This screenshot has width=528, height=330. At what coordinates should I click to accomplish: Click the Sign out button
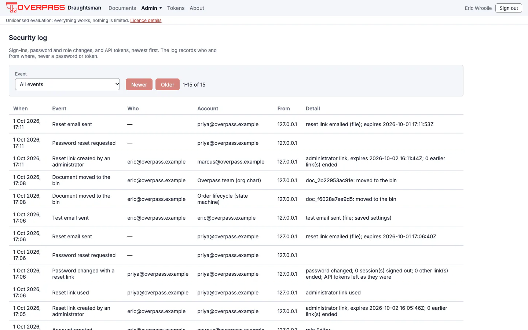[509, 8]
